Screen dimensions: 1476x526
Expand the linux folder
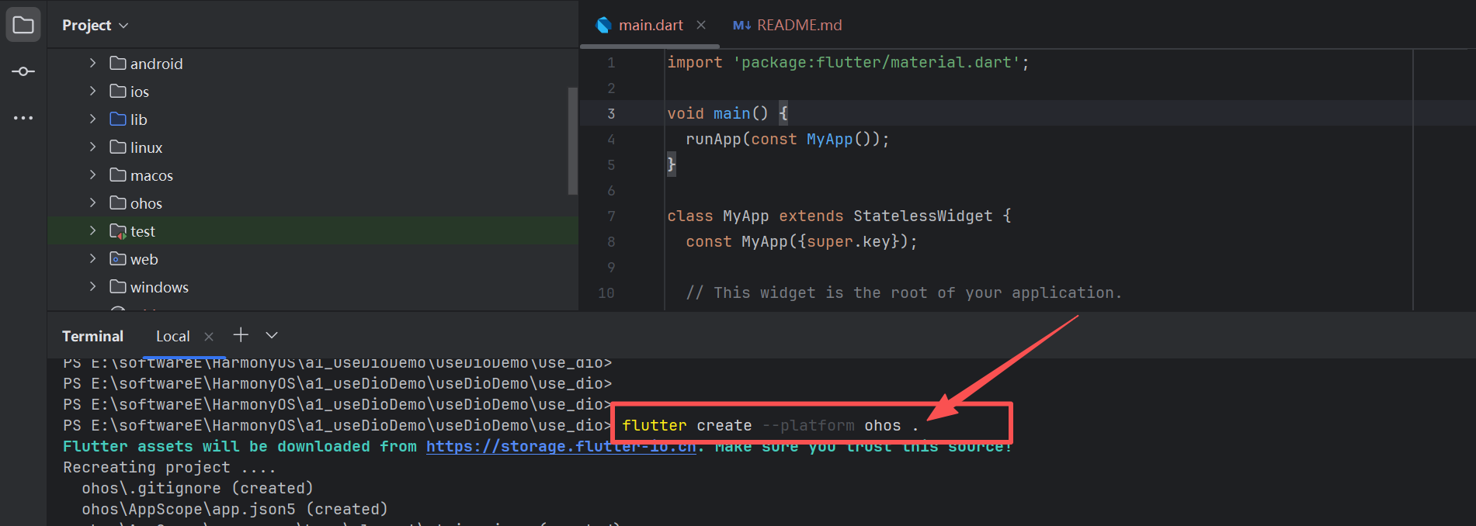[x=92, y=147]
